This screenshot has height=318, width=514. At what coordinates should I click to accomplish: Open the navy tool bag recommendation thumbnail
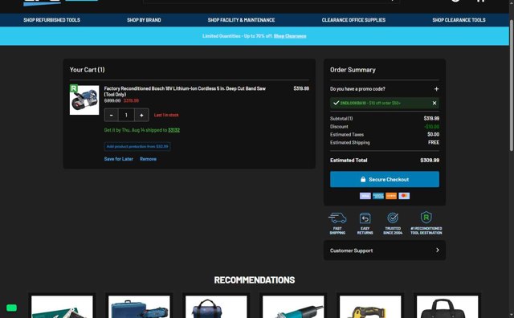(x=216, y=307)
